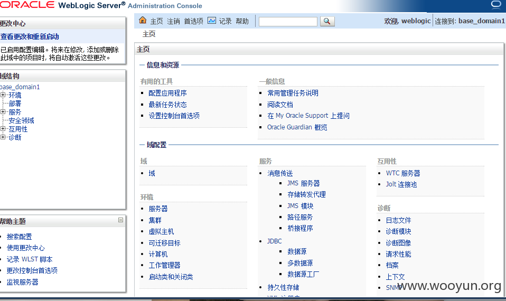Open 请求性能 link
The height and width of the screenshot is (301, 506).
[399, 254]
